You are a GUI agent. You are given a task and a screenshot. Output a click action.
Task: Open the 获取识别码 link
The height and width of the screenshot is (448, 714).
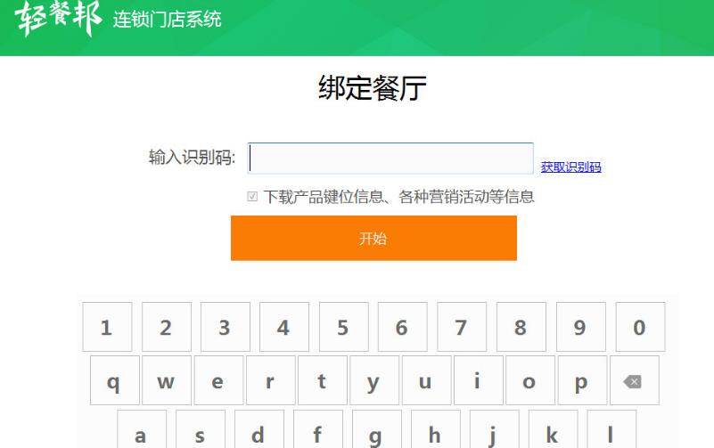(570, 167)
